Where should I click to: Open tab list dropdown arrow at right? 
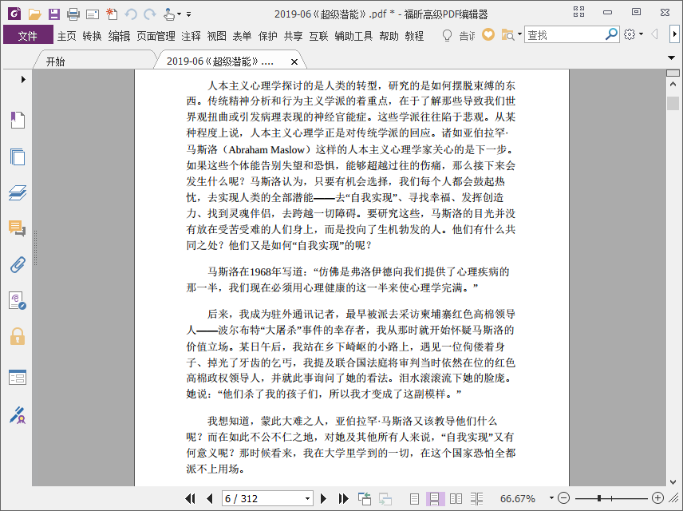pos(671,57)
